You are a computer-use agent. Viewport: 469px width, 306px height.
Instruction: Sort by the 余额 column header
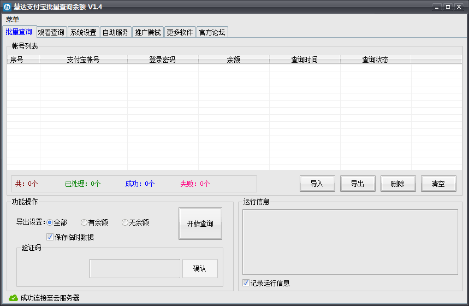234,60
